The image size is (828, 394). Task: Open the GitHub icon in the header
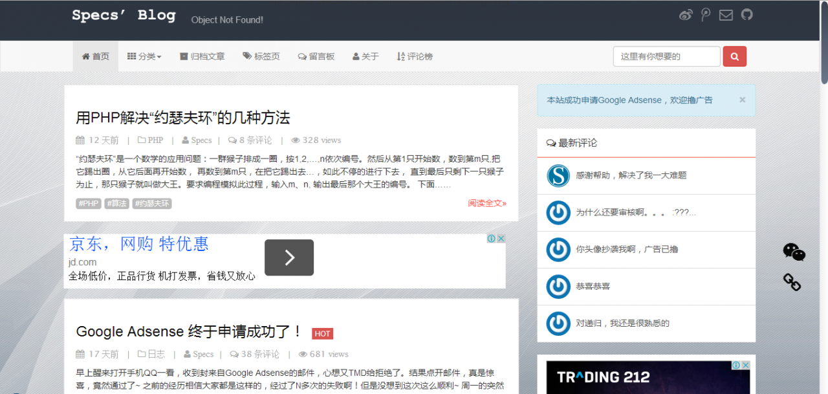(x=746, y=14)
